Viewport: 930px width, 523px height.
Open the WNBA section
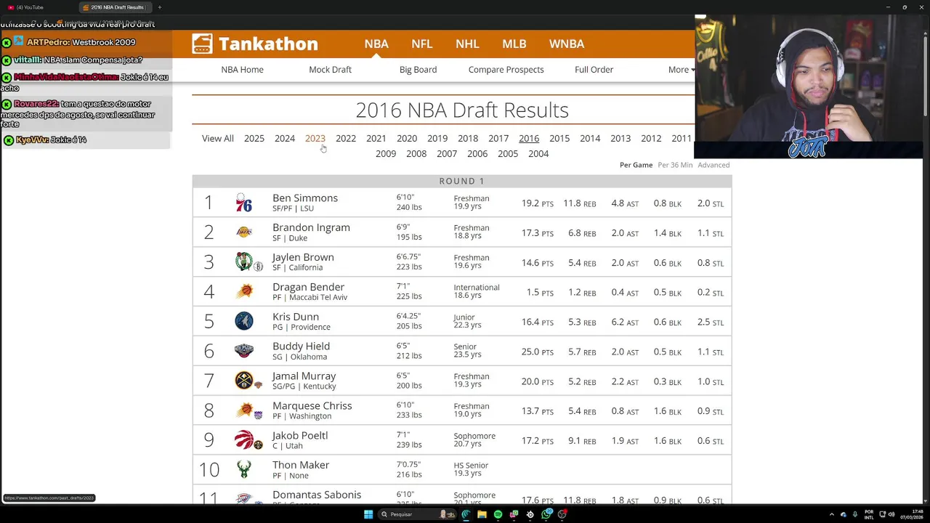pos(567,44)
